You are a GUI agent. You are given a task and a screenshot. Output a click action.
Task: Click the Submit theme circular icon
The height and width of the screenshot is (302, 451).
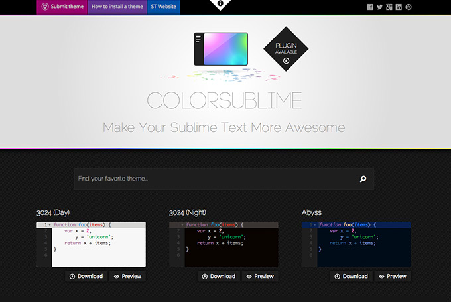click(x=45, y=7)
